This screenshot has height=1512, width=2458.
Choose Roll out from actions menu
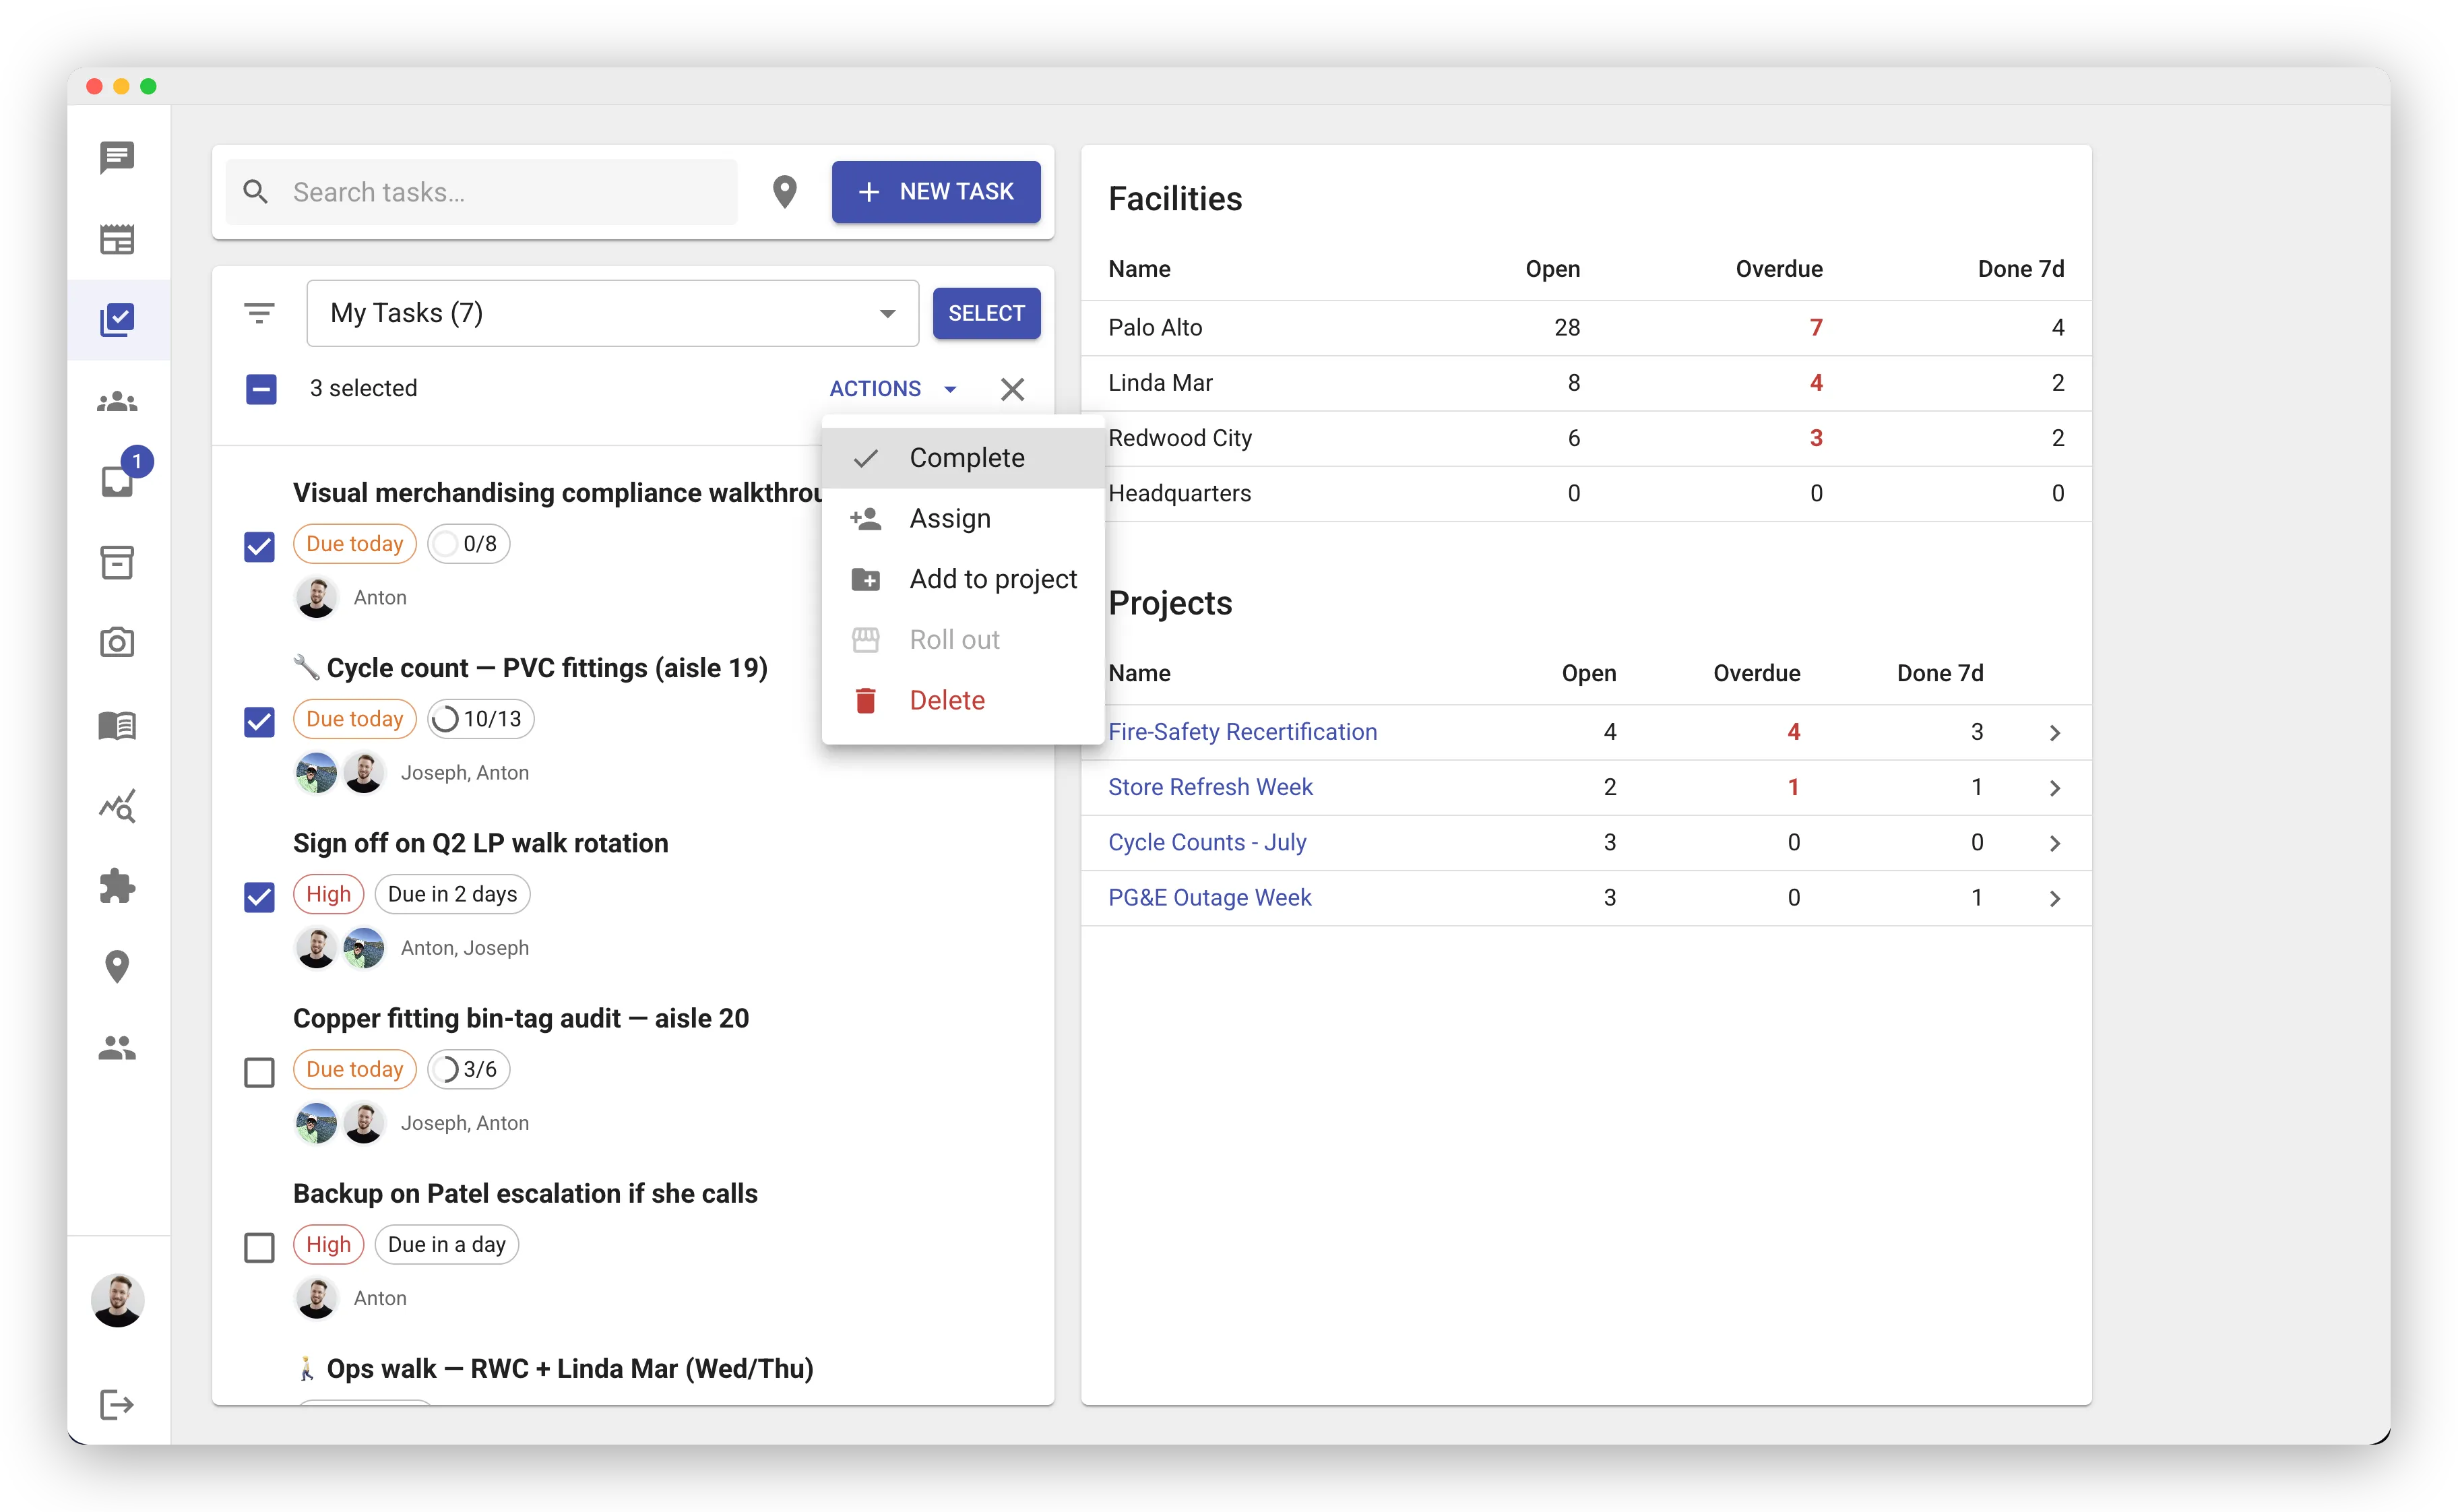coord(963,640)
